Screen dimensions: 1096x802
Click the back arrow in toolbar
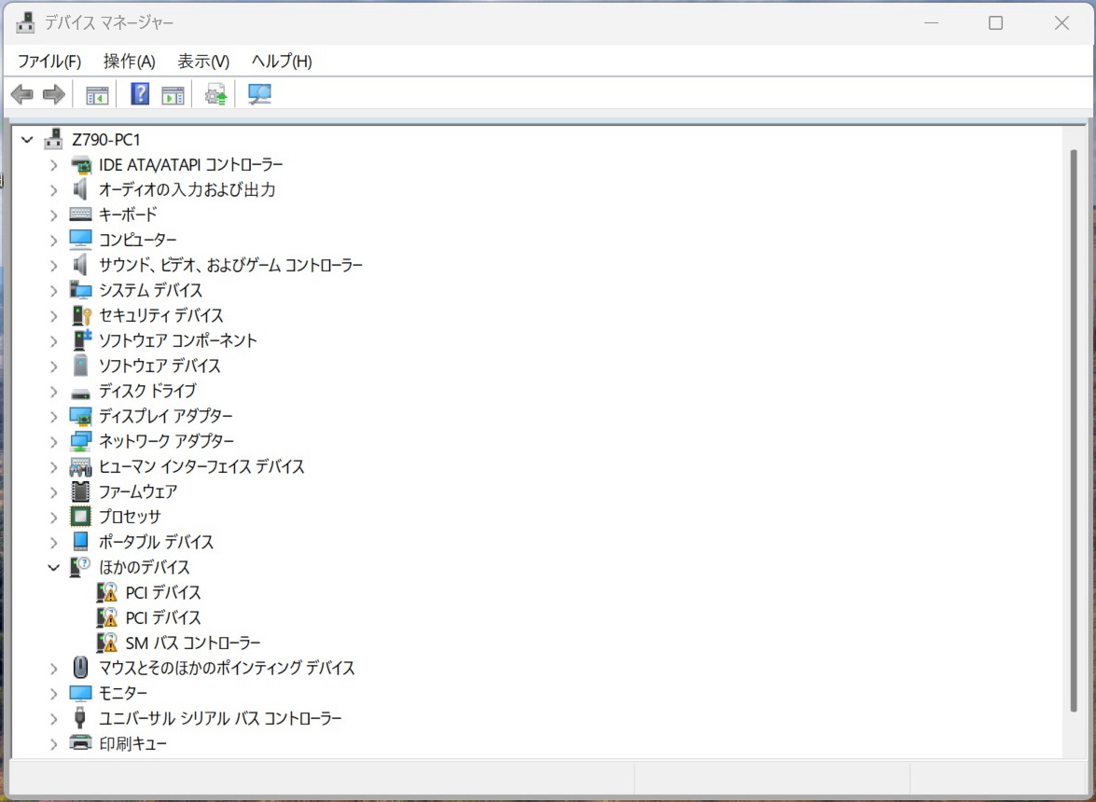click(22, 94)
